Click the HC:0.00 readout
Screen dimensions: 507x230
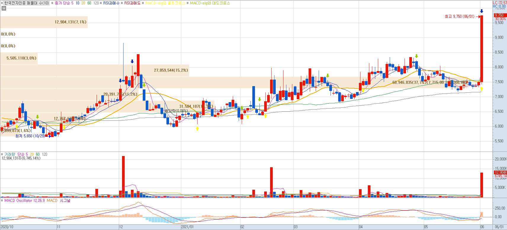coord(499,6)
